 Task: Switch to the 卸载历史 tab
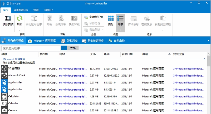(70, 41)
